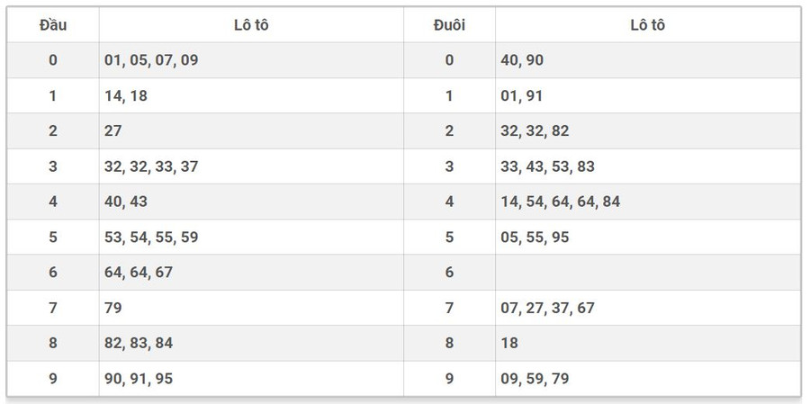Click the cell showing 32, 32, 33, 37
Image resolution: width=810 pixels, height=404 pixels.
(x=151, y=166)
